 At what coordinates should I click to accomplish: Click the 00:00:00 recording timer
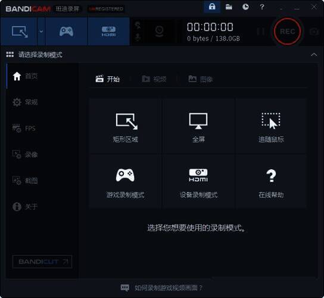tap(210, 27)
